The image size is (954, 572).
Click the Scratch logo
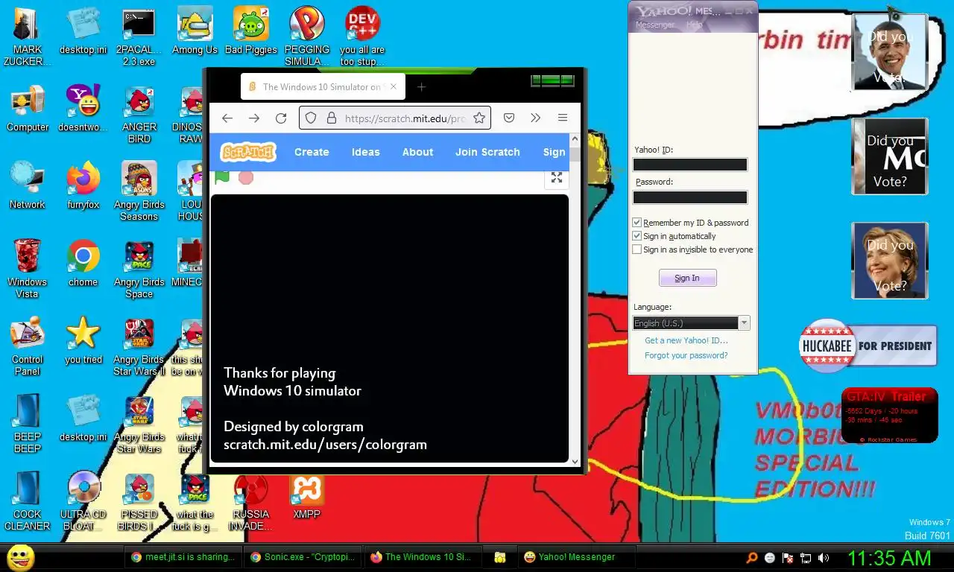click(248, 152)
